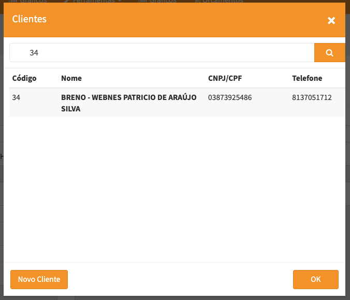Click the Clientes dialog title

29,19
